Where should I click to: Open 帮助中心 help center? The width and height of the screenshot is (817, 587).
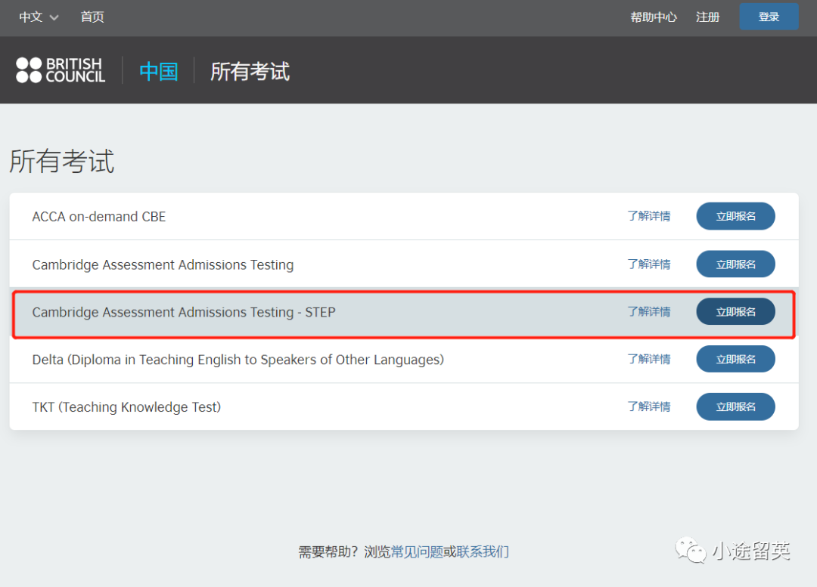coord(654,17)
